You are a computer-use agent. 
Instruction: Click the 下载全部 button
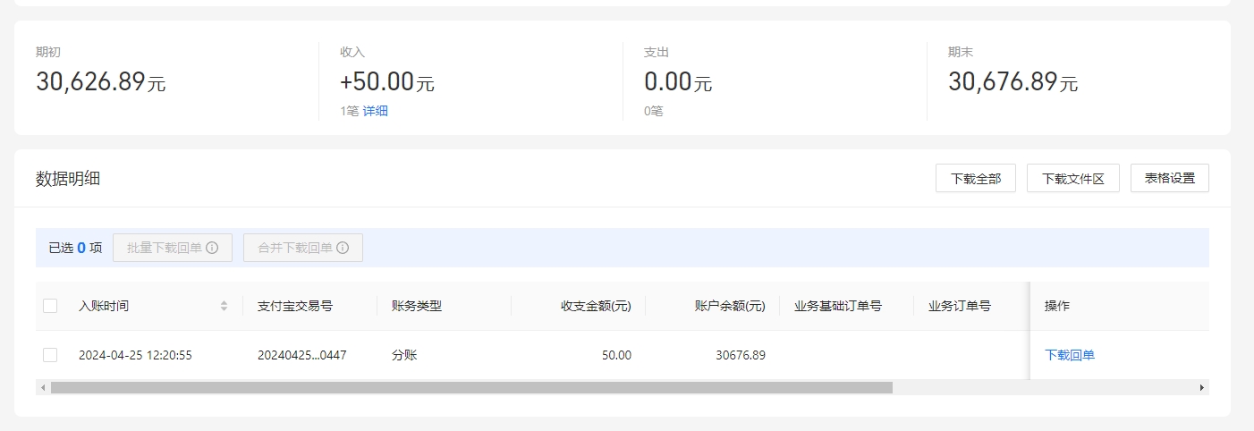coord(976,178)
